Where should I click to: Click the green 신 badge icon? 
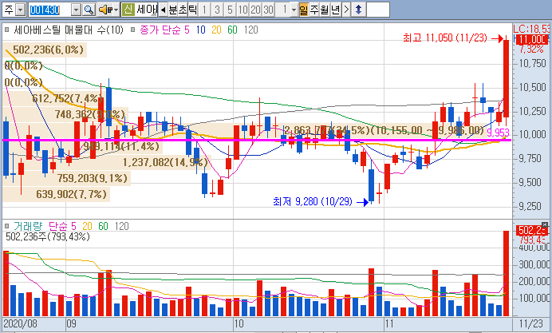coord(128,10)
